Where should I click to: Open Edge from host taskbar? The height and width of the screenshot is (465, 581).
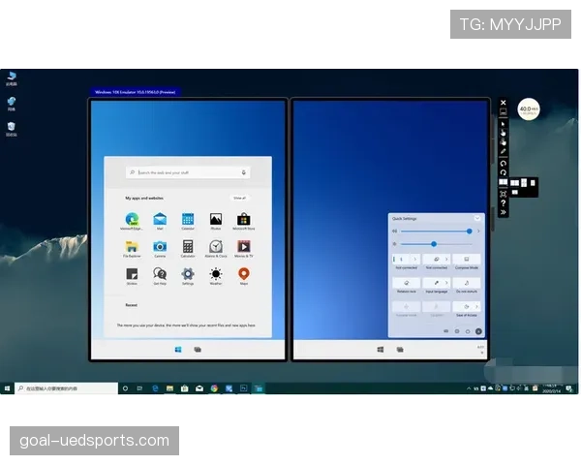tap(155, 388)
